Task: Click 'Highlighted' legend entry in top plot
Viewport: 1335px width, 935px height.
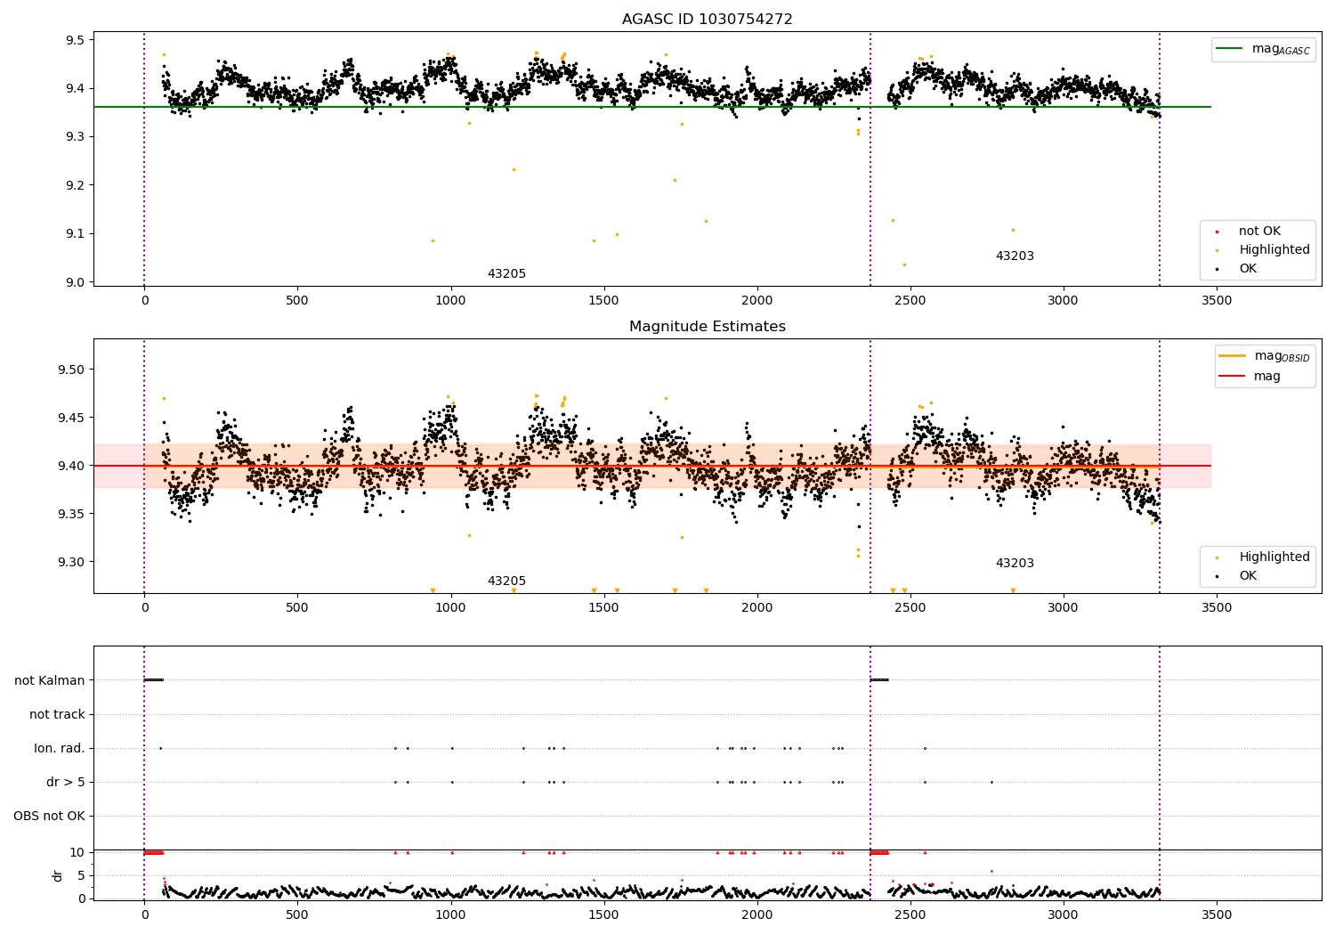Action: click(x=1274, y=250)
